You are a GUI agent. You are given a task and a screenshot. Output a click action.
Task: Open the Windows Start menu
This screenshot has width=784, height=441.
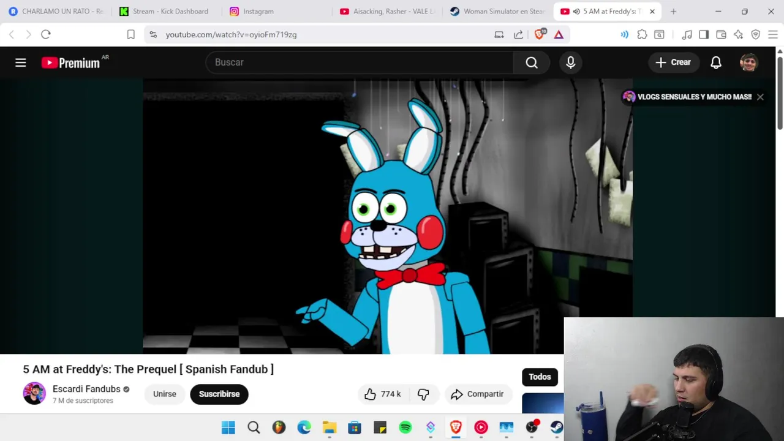point(228,428)
